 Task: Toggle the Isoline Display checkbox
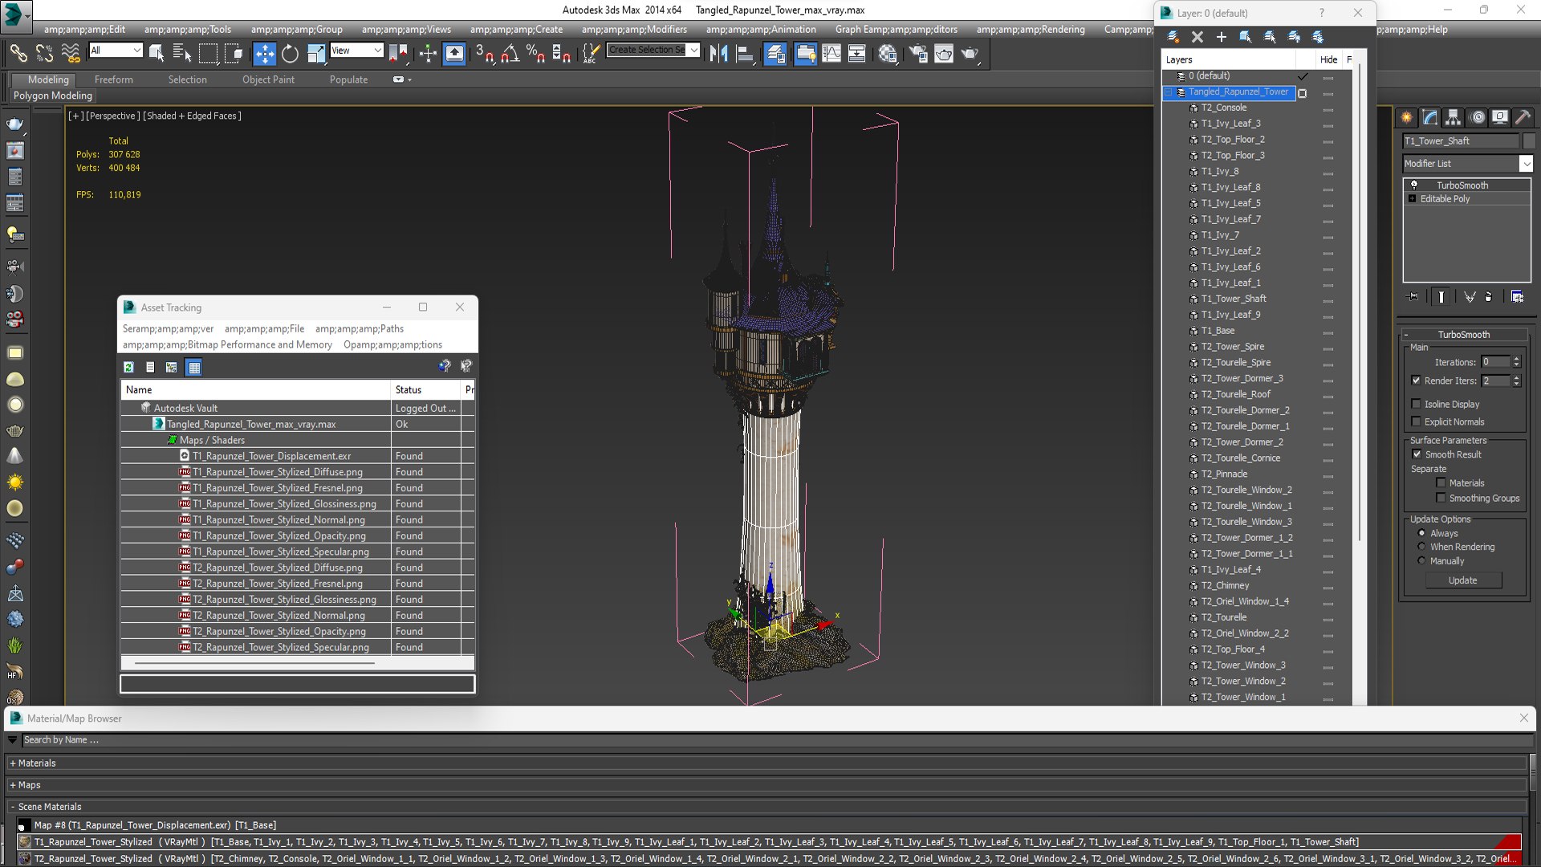tap(1416, 404)
